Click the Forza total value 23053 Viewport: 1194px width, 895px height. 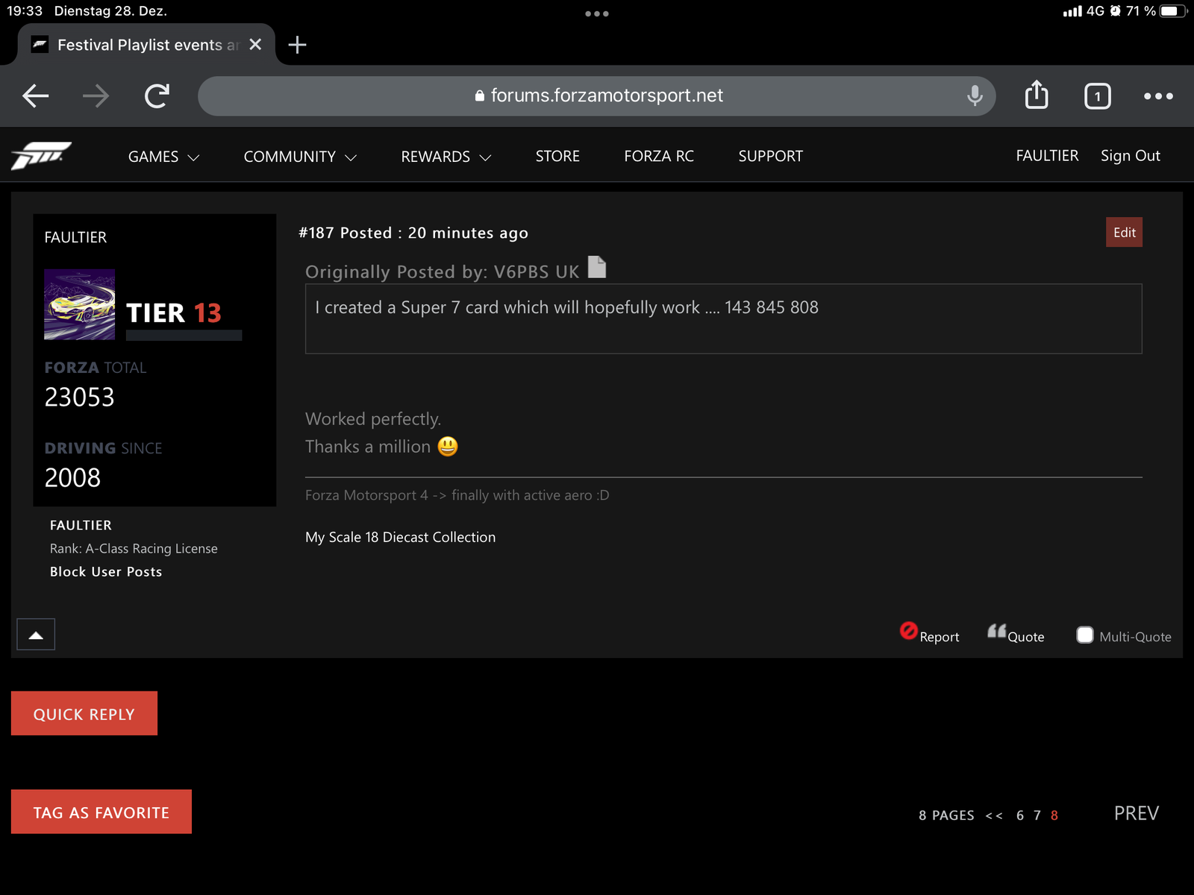[x=79, y=397]
